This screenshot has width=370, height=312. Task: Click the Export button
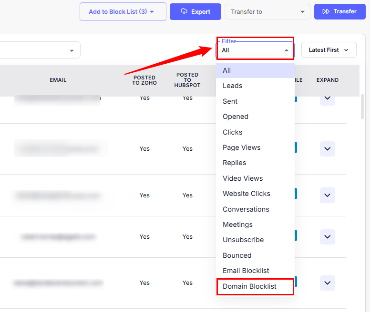pos(195,12)
